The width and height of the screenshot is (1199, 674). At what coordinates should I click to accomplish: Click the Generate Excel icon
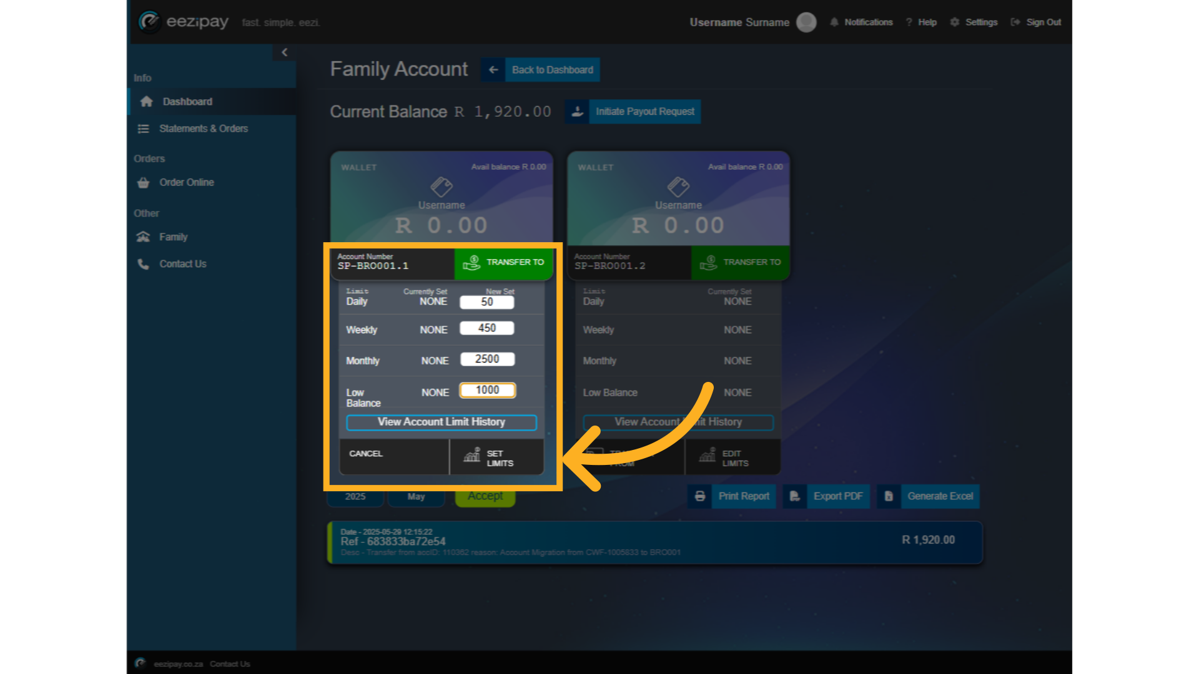(x=889, y=496)
